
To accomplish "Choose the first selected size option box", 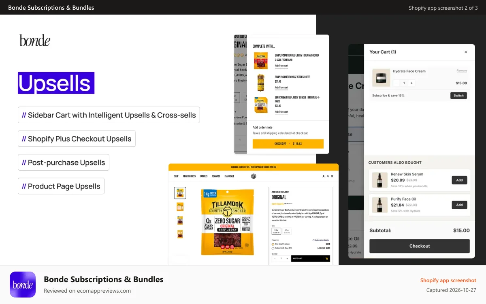I will (x=276, y=231).
